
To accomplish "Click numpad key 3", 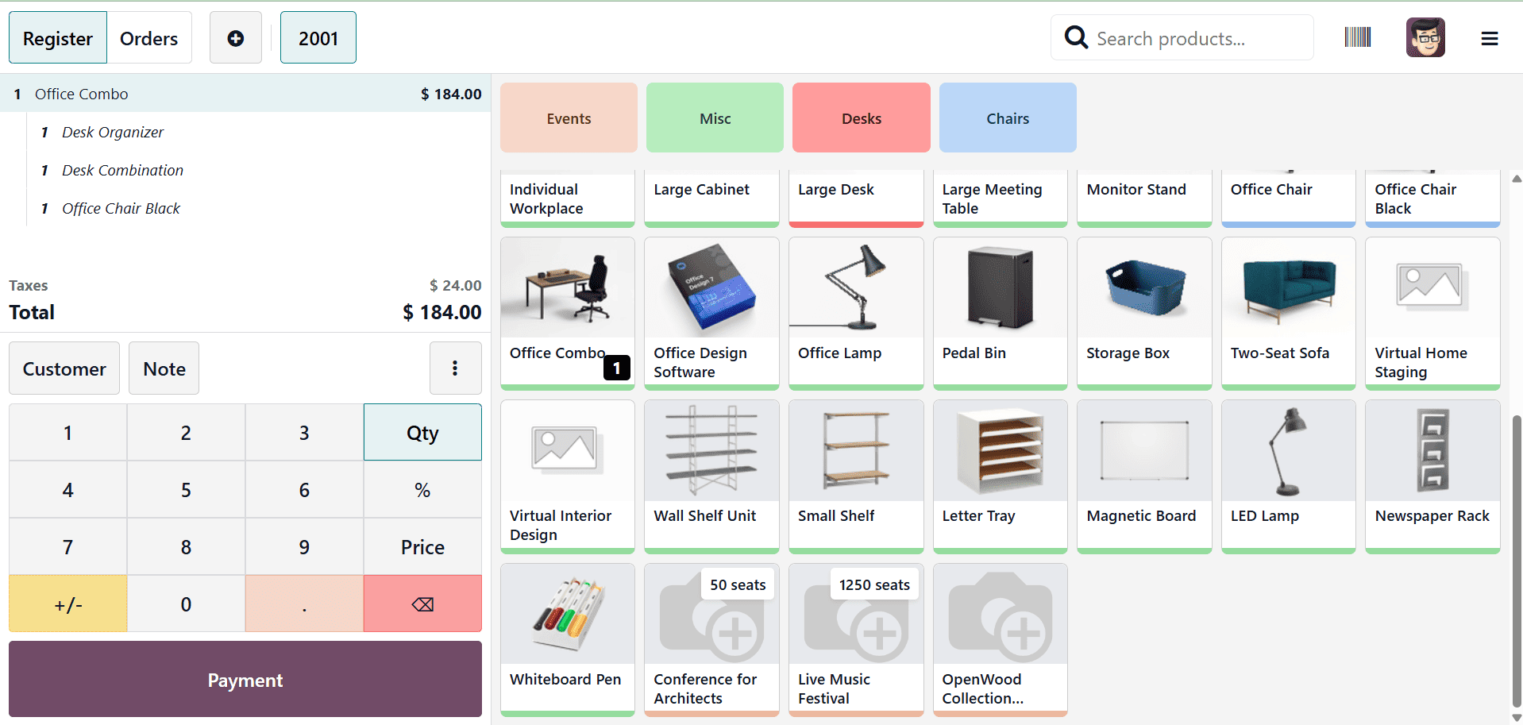I will (x=304, y=433).
